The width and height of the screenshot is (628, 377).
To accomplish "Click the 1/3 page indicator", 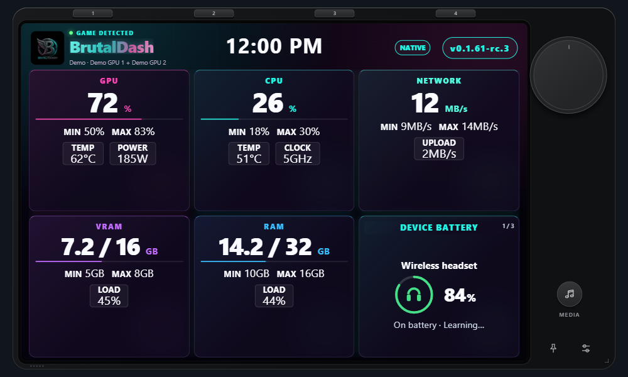I will pos(508,226).
